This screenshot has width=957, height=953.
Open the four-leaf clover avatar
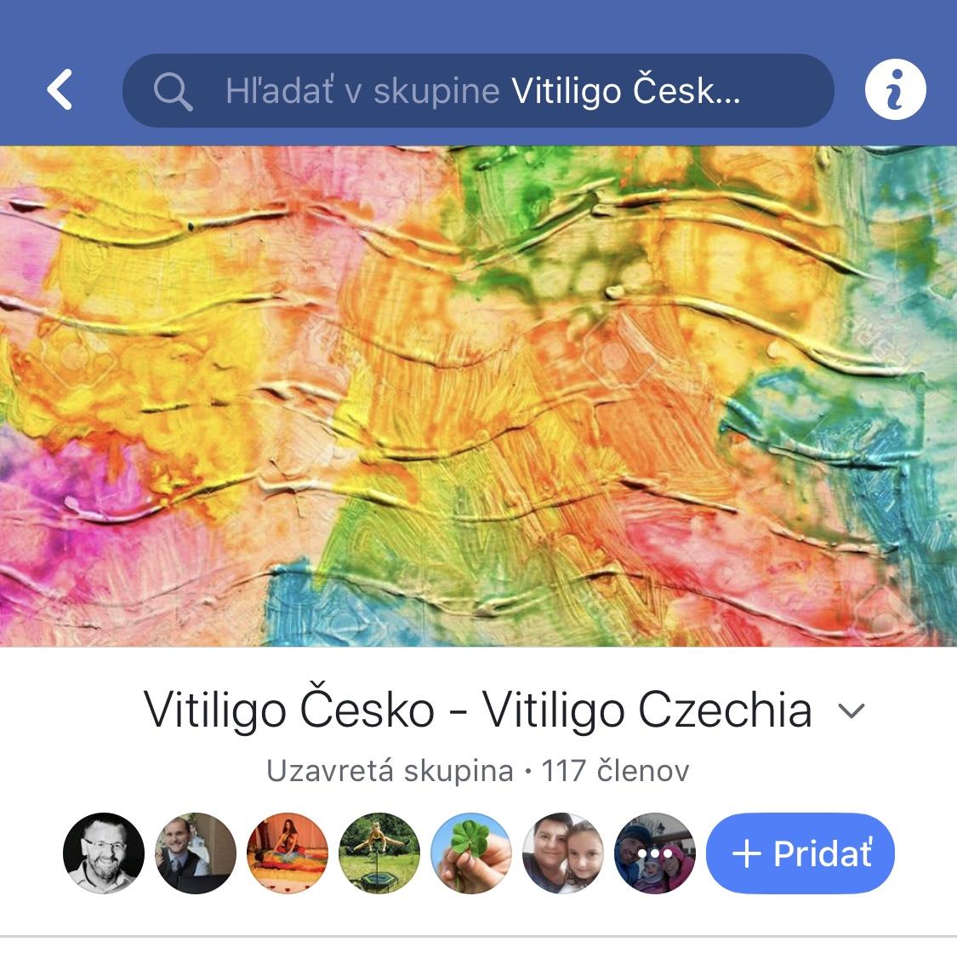tap(471, 853)
